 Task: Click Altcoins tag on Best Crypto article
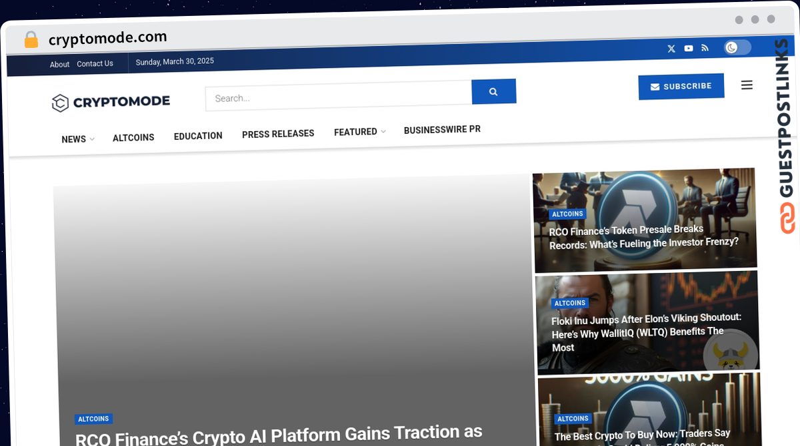[x=573, y=419]
